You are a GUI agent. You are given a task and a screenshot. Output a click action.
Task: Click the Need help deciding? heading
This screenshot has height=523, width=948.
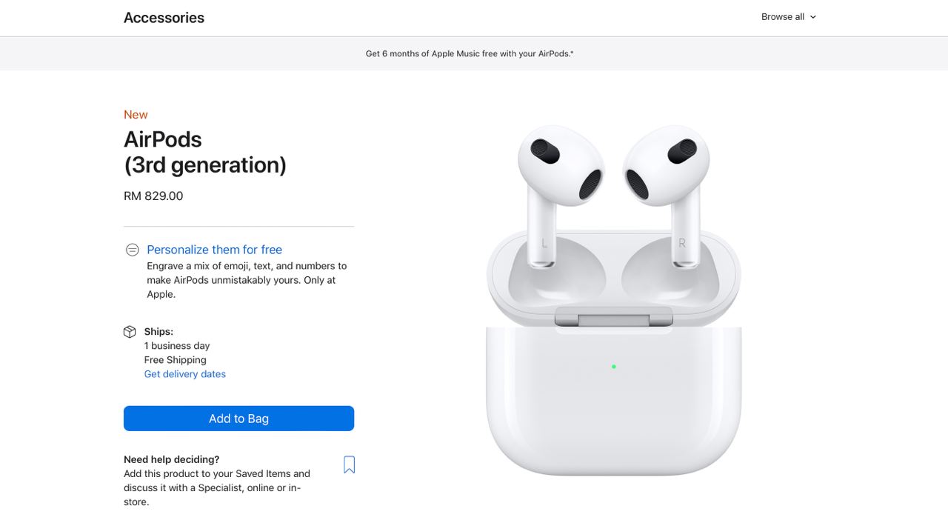pyautogui.click(x=172, y=459)
